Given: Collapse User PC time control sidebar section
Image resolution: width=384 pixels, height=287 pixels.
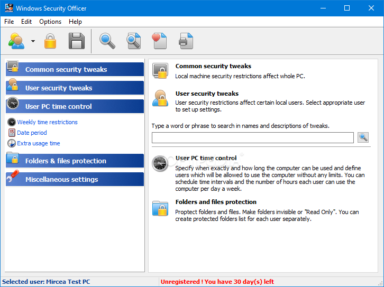Looking at the screenshot, I should click(x=75, y=106).
